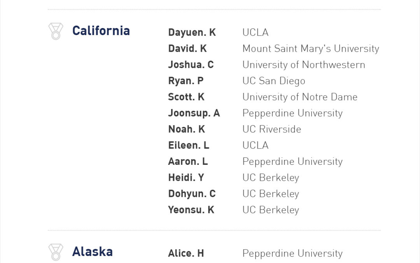Click the name Eileen. L

click(189, 146)
